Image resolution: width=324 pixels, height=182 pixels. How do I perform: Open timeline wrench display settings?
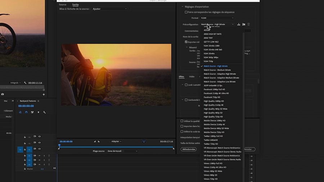(44, 112)
